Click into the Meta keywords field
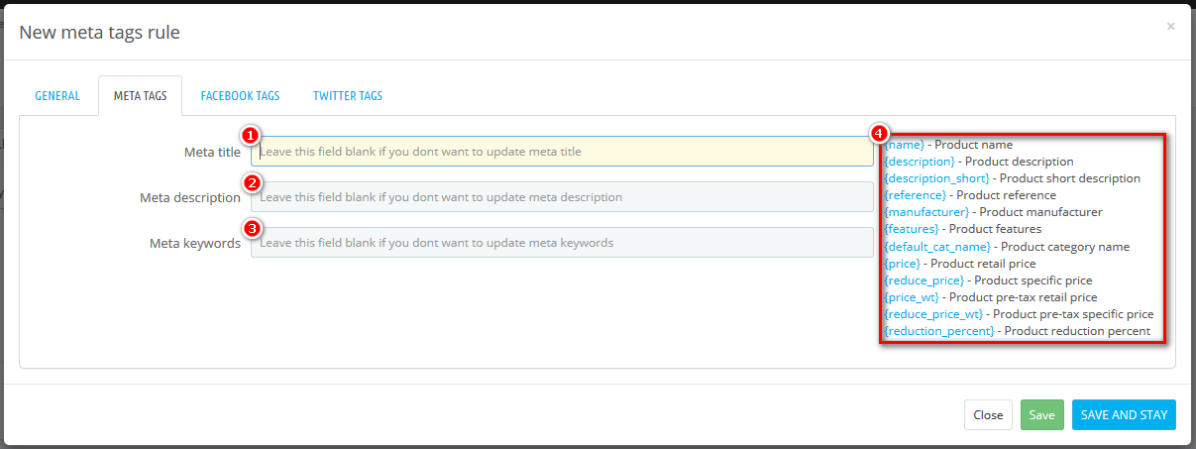Image resolution: width=1196 pixels, height=449 pixels. click(562, 243)
